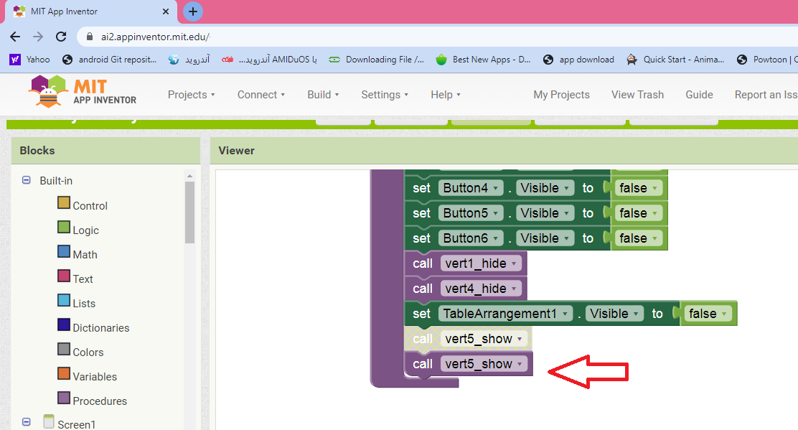Select the Procedures blocks drawer
Viewport: 798px width, 430px height.
(x=99, y=401)
